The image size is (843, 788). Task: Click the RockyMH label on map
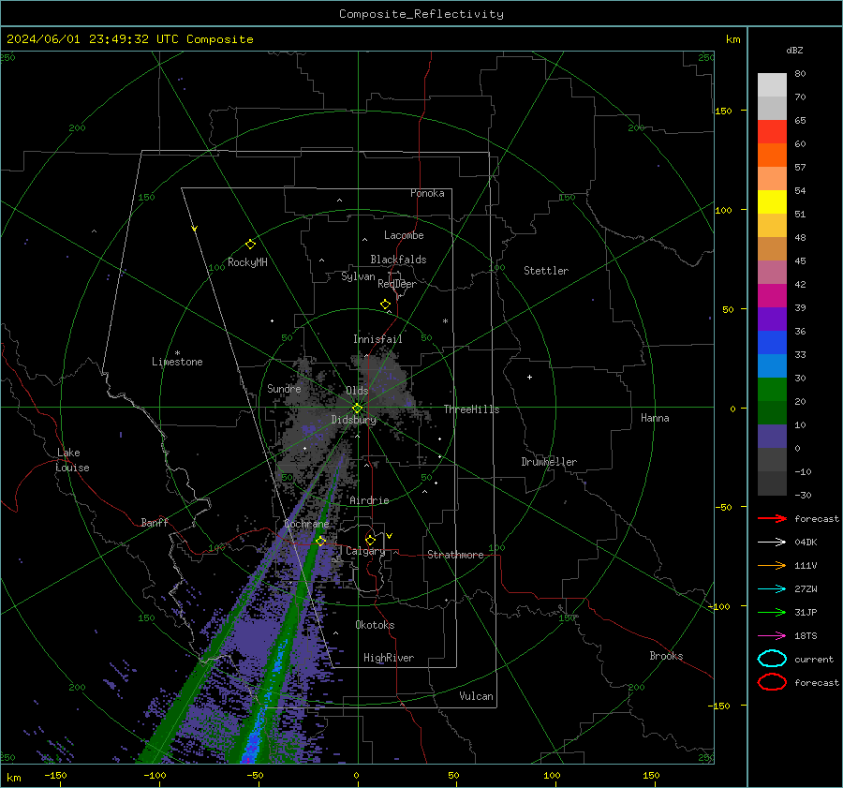(x=247, y=262)
